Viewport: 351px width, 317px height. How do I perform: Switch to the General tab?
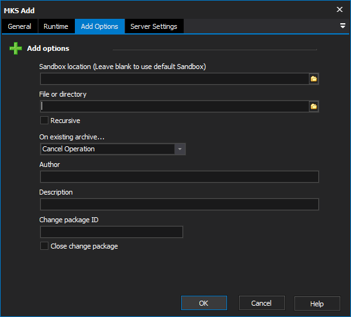pos(19,26)
